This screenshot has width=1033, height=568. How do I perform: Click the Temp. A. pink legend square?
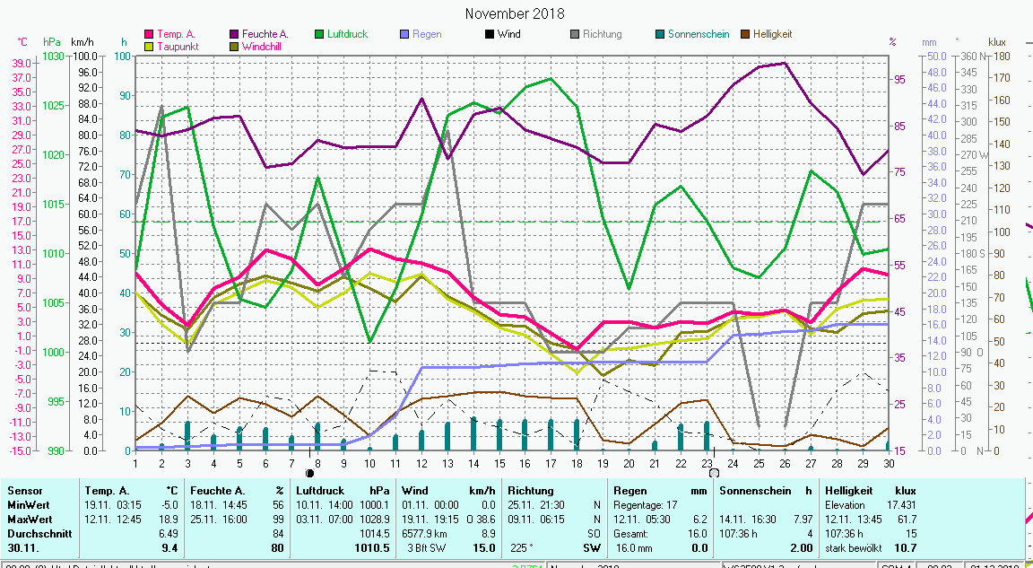click(149, 34)
